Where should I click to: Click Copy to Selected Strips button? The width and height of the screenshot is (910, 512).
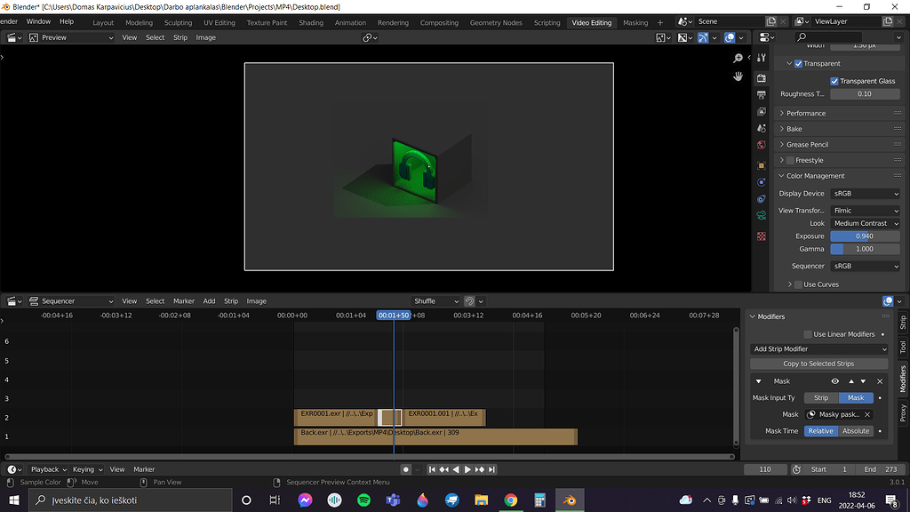pos(818,364)
